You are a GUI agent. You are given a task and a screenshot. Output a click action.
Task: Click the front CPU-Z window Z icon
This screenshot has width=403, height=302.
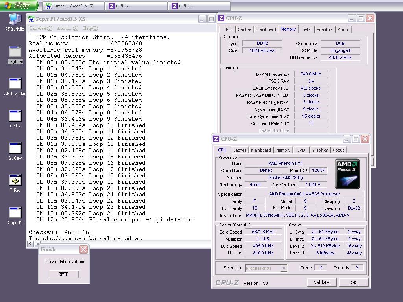(x=216, y=139)
